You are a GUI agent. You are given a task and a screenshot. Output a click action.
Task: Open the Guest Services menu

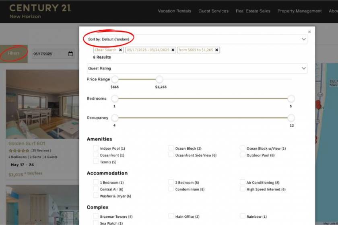pos(213,11)
